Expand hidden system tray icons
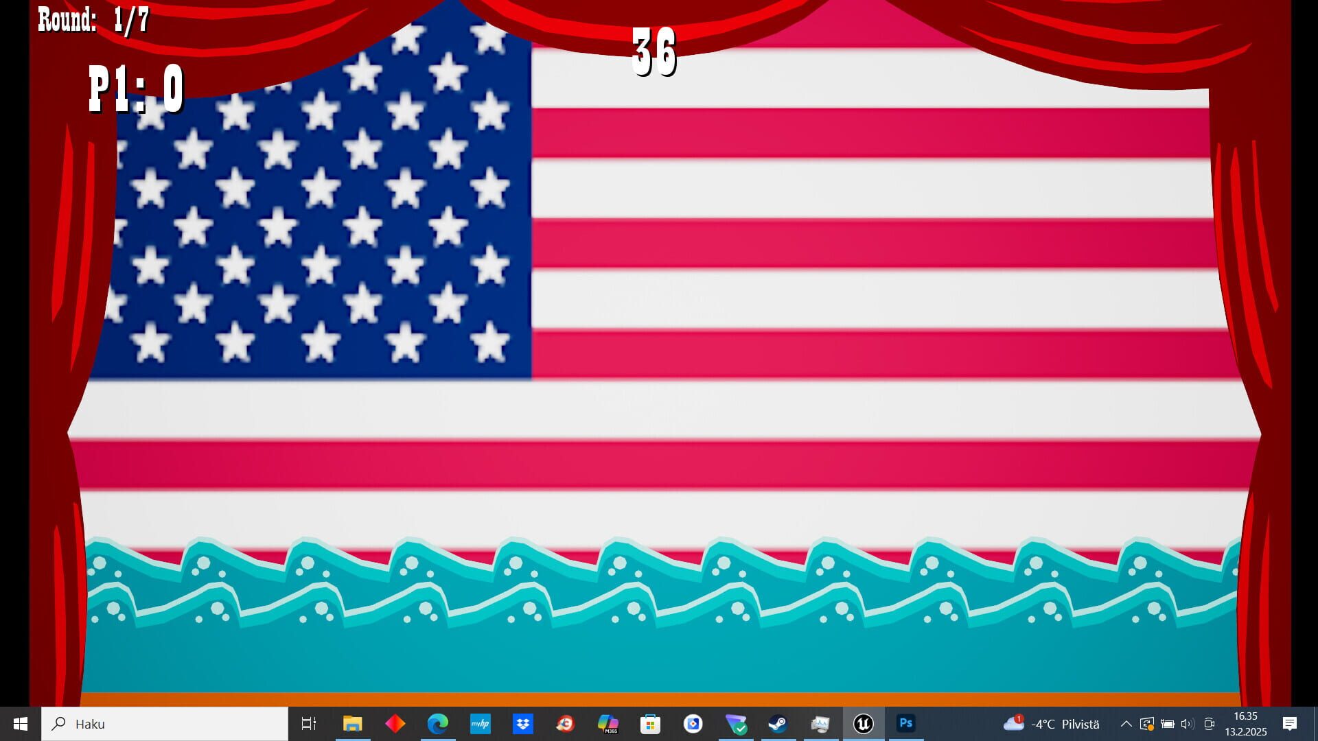Viewport: 1318px width, 741px height. pos(1126,724)
